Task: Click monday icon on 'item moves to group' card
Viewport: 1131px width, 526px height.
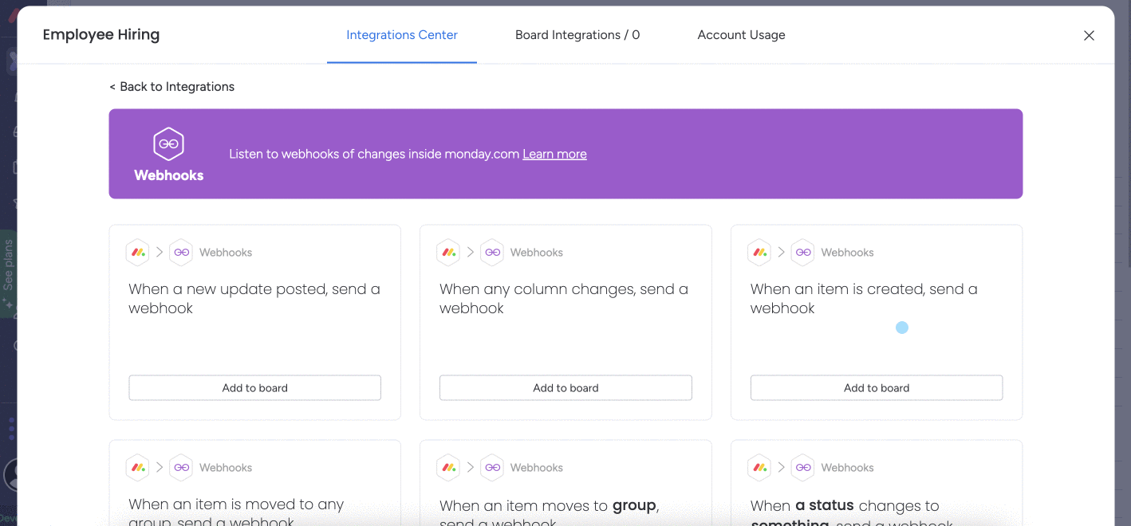Action: pos(449,468)
